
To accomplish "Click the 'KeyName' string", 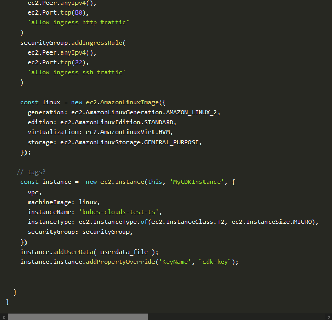I will click(x=175, y=262).
